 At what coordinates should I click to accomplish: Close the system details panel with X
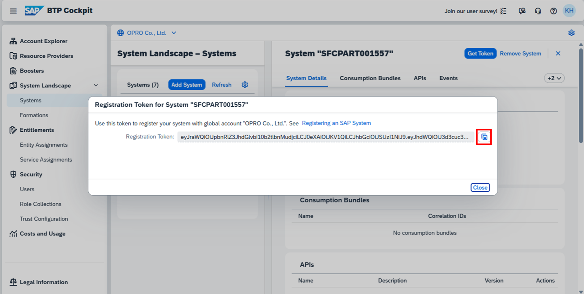558,53
